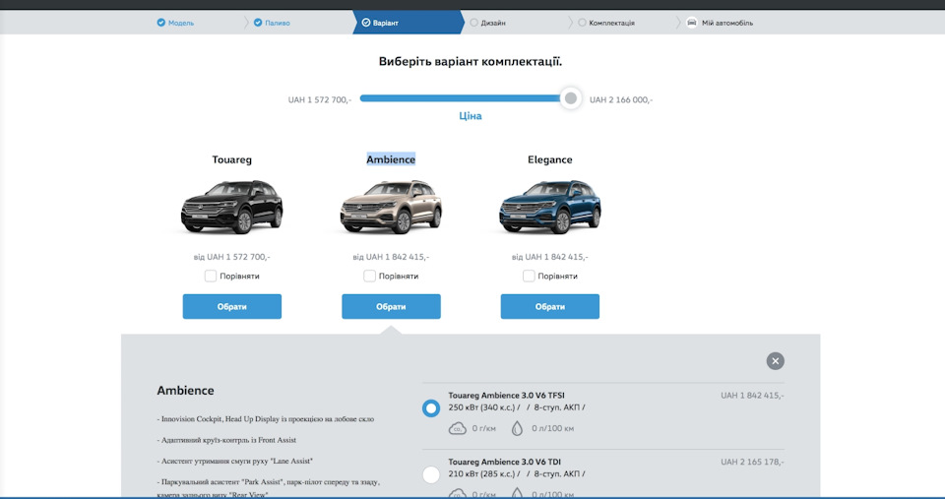This screenshot has width=945, height=499.
Task: Click minimum price UAH 1 572 700
Action: click(319, 100)
